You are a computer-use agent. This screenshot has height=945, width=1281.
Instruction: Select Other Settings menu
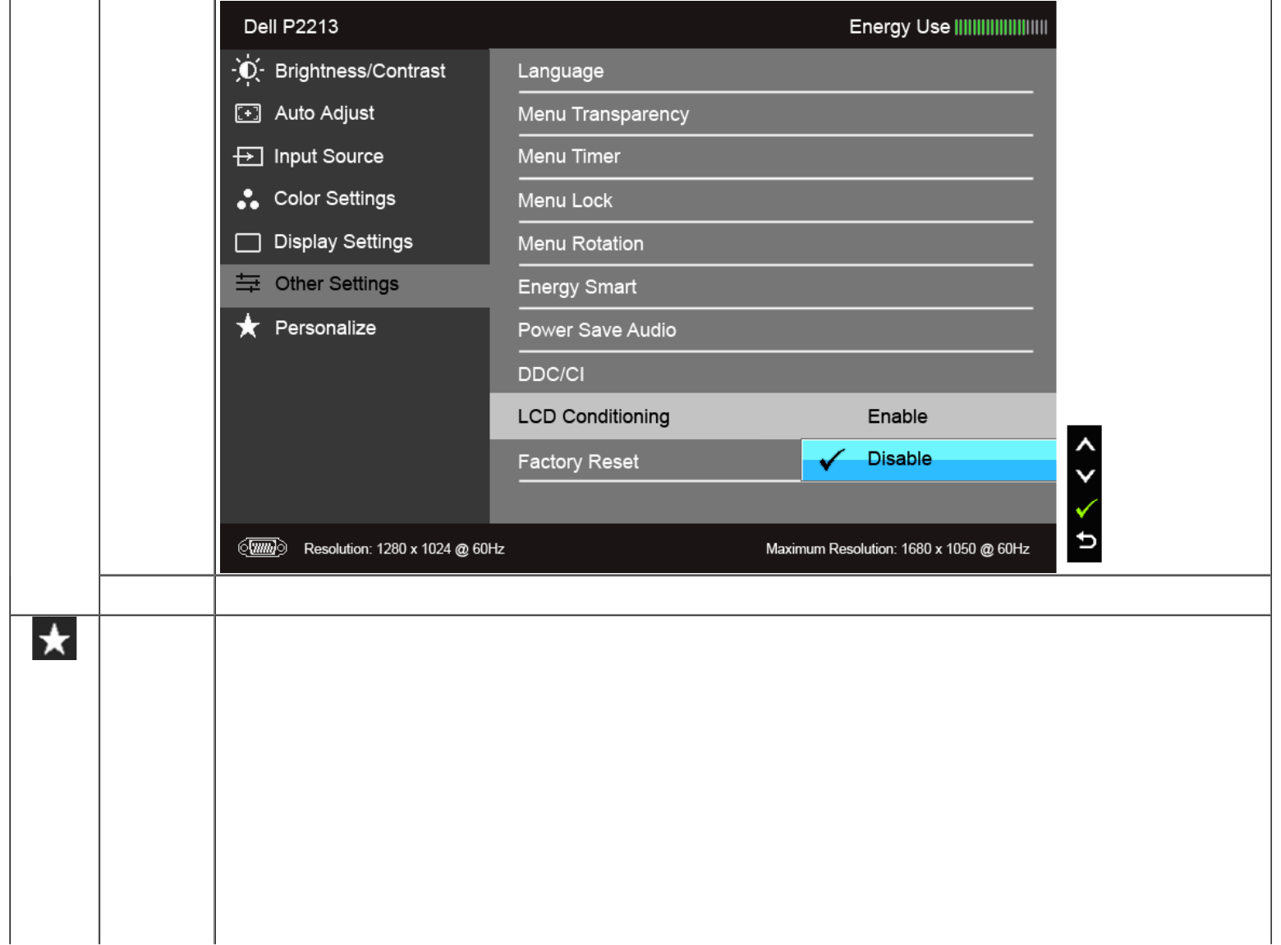coord(355,285)
